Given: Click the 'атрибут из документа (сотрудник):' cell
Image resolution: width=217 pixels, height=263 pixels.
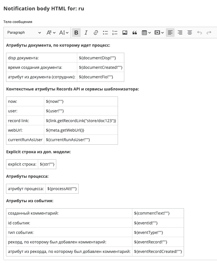Looking at the screenshot, I should click(x=42, y=77).
